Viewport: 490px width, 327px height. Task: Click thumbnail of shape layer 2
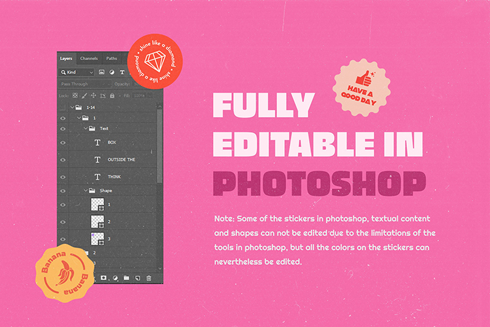(97, 222)
